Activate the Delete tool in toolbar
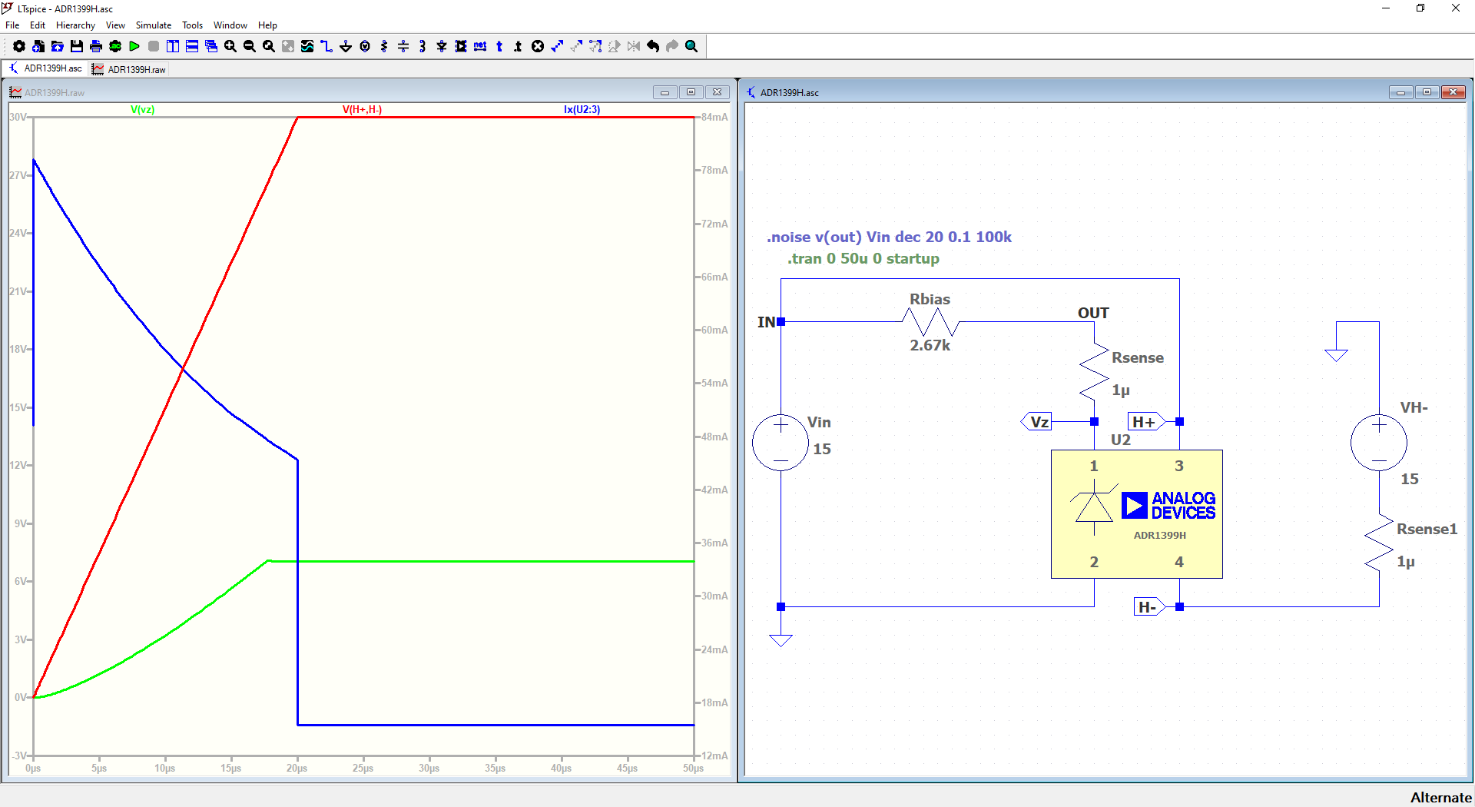1475x807 pixels. coord(538,46)
